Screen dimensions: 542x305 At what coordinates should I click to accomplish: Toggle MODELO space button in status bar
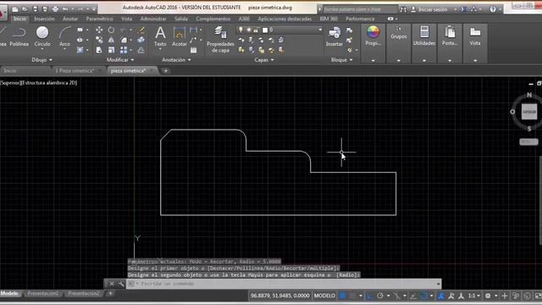coord(324,296)
